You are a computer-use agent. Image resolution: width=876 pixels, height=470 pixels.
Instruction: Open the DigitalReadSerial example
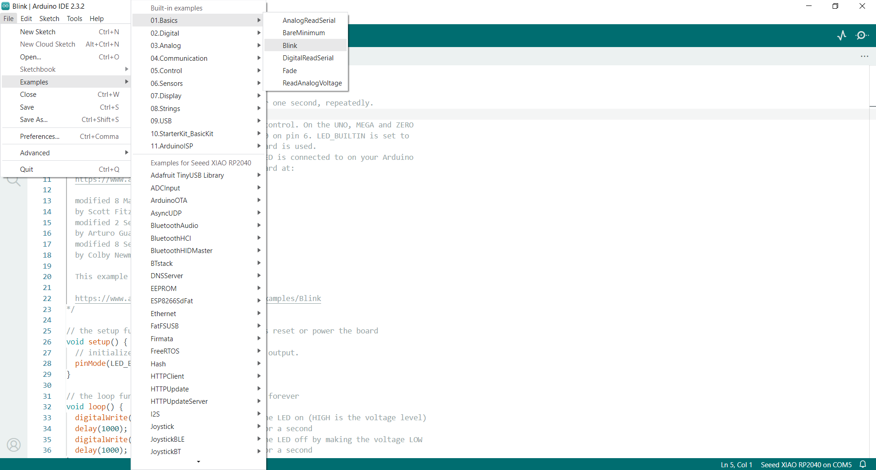306,58
